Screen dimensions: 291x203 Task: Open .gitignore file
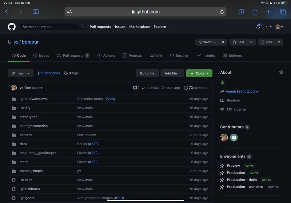click(x=27, y=198)
